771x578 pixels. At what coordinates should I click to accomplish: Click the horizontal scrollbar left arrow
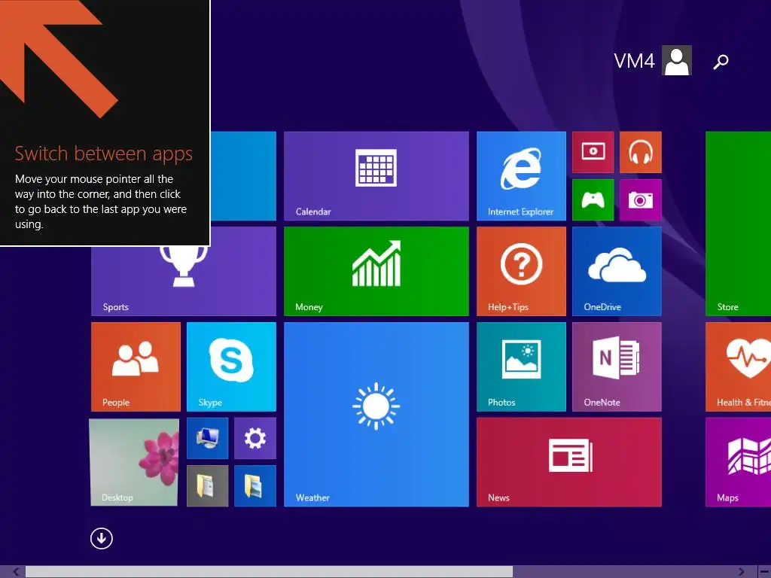tap(17, 572)
